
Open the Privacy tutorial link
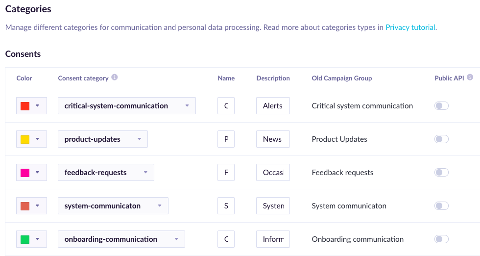(410, 27)
